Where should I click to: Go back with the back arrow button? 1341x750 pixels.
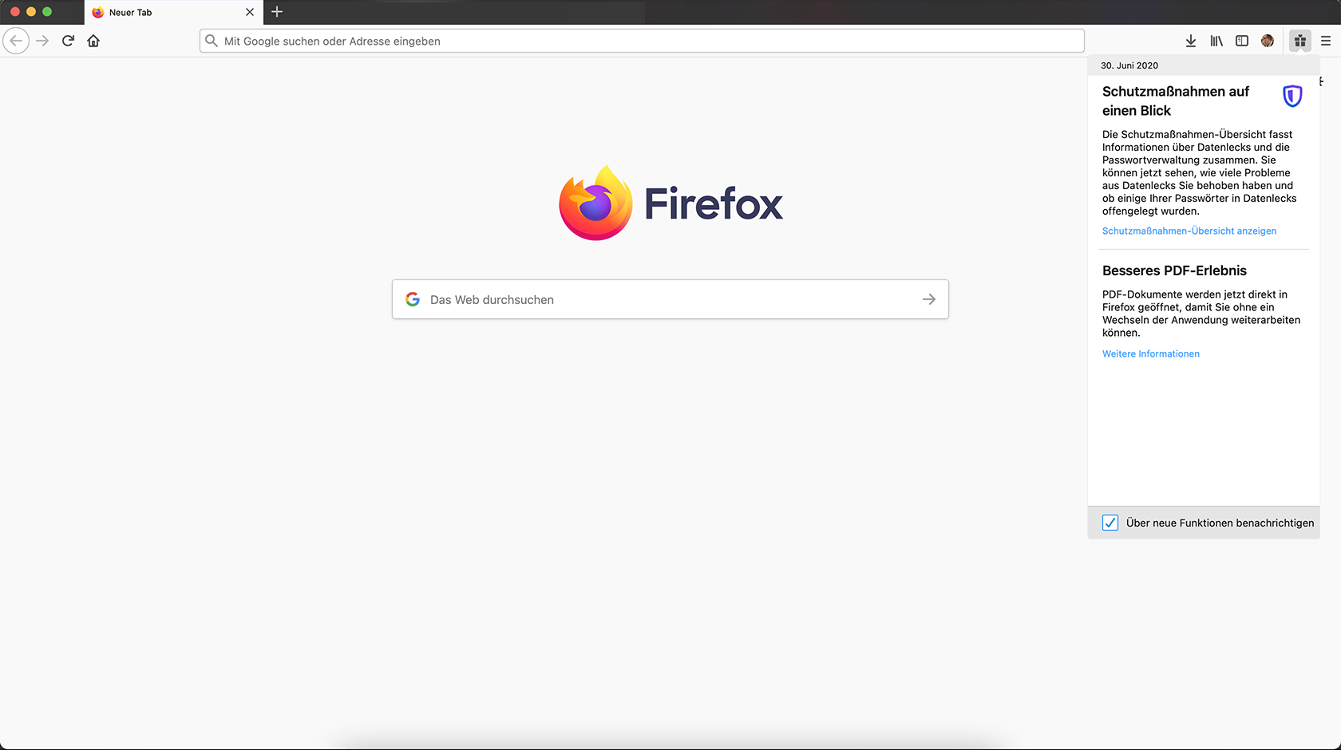pos(16,41)
